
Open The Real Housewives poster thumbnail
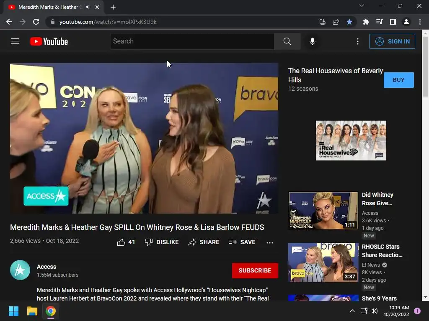tap(351, 140)
